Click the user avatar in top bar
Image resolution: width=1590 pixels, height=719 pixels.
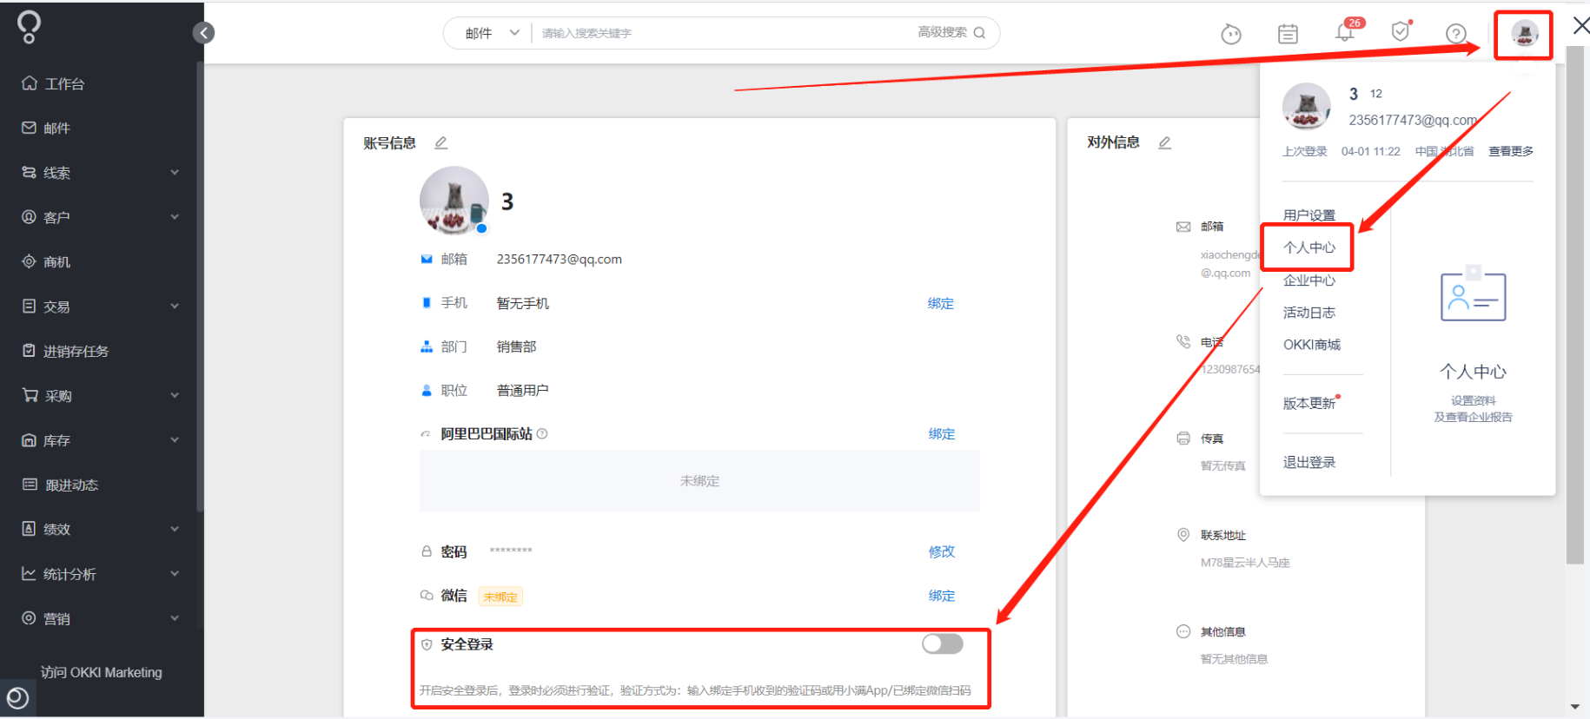click(x=1525, y=34)
